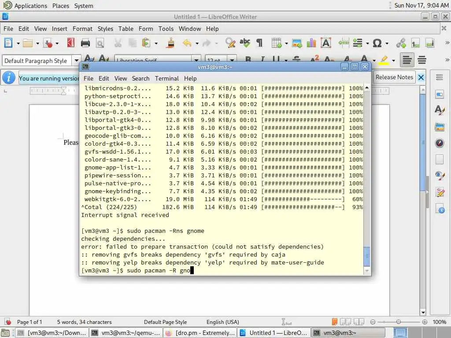Expand Special Character dropdown arrow

point(387,44)
